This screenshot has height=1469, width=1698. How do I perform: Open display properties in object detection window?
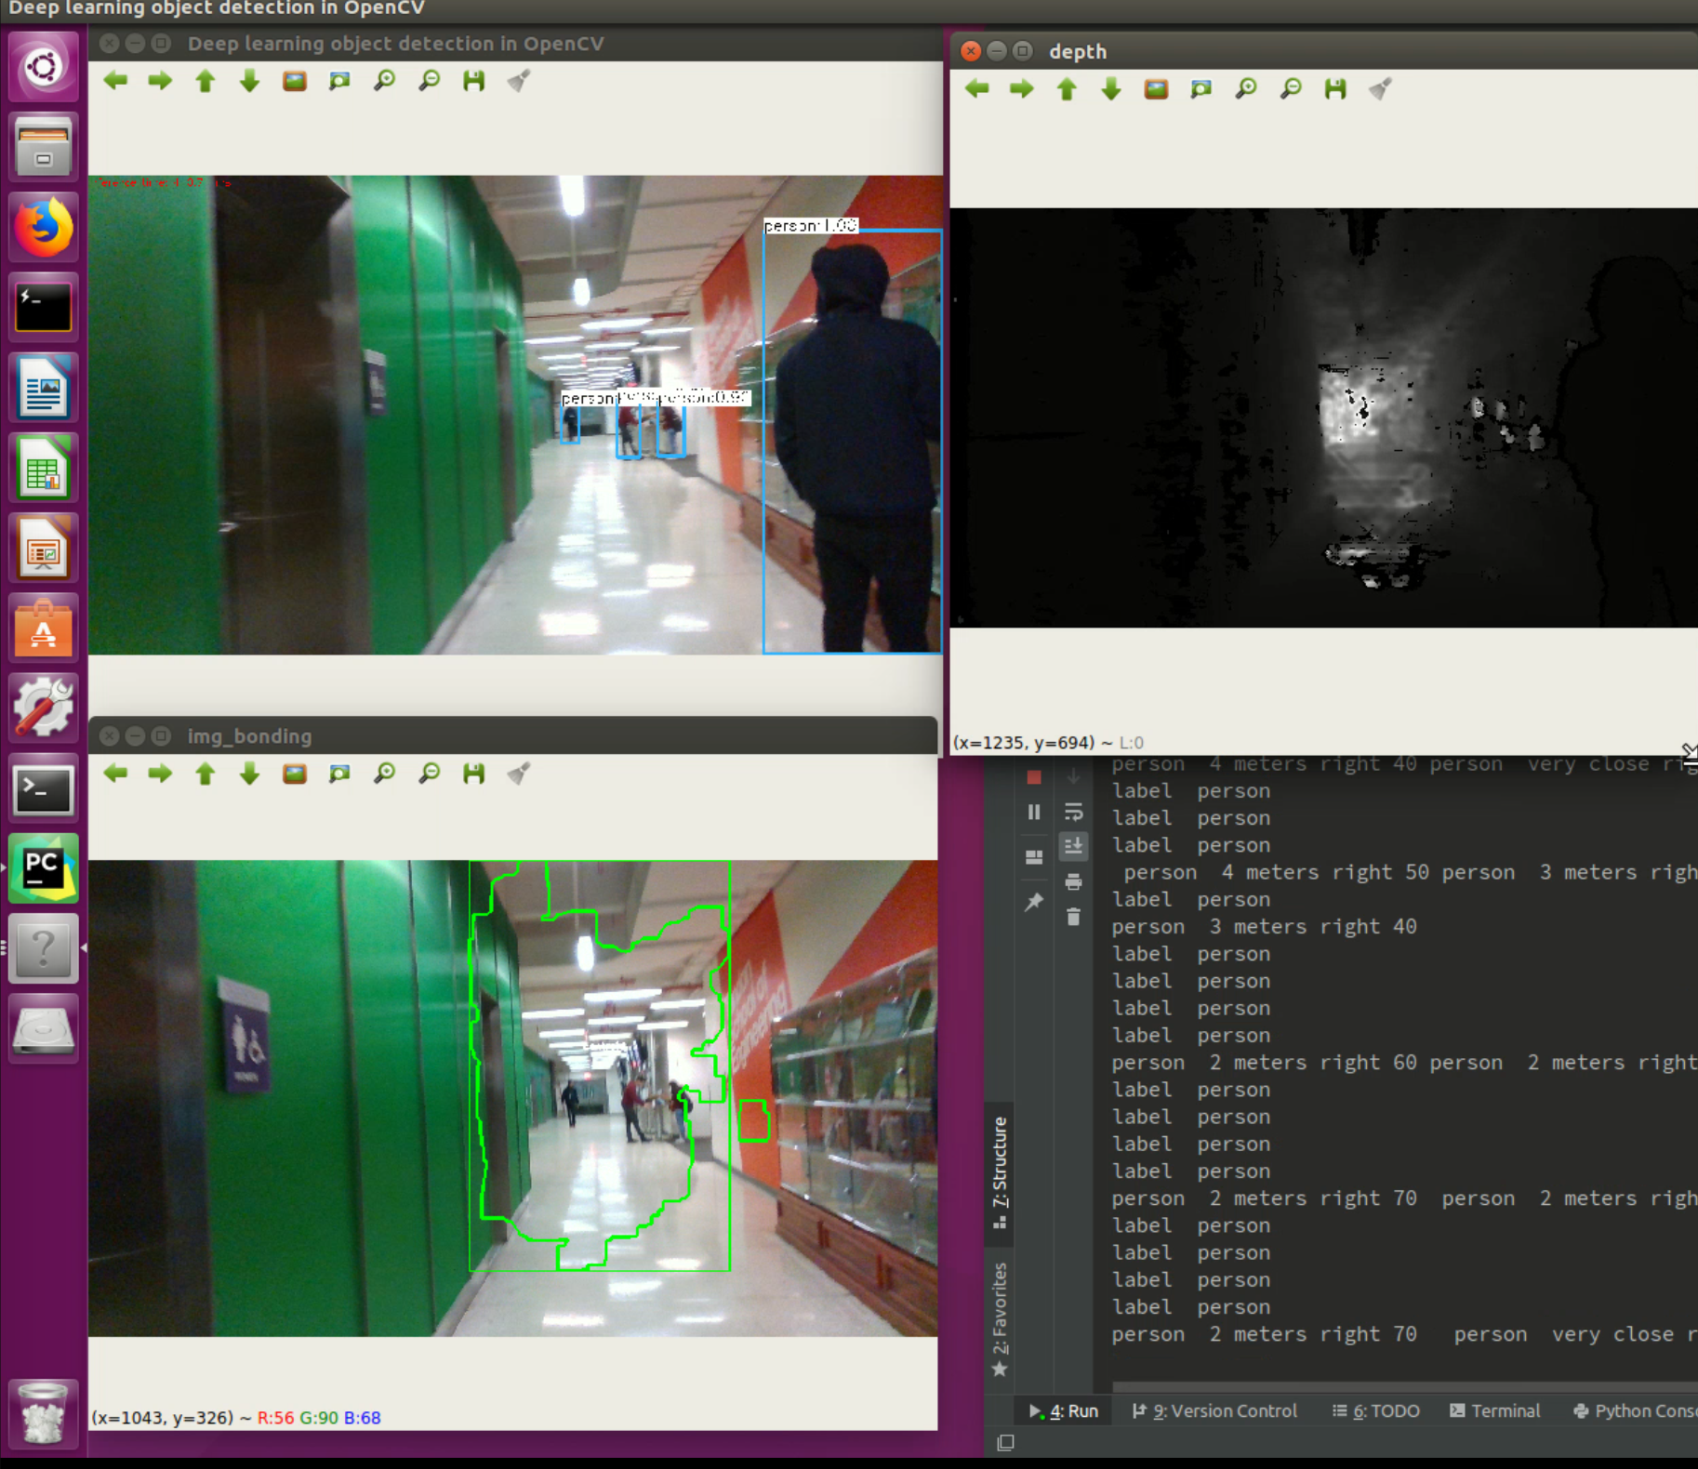point(519,81)
